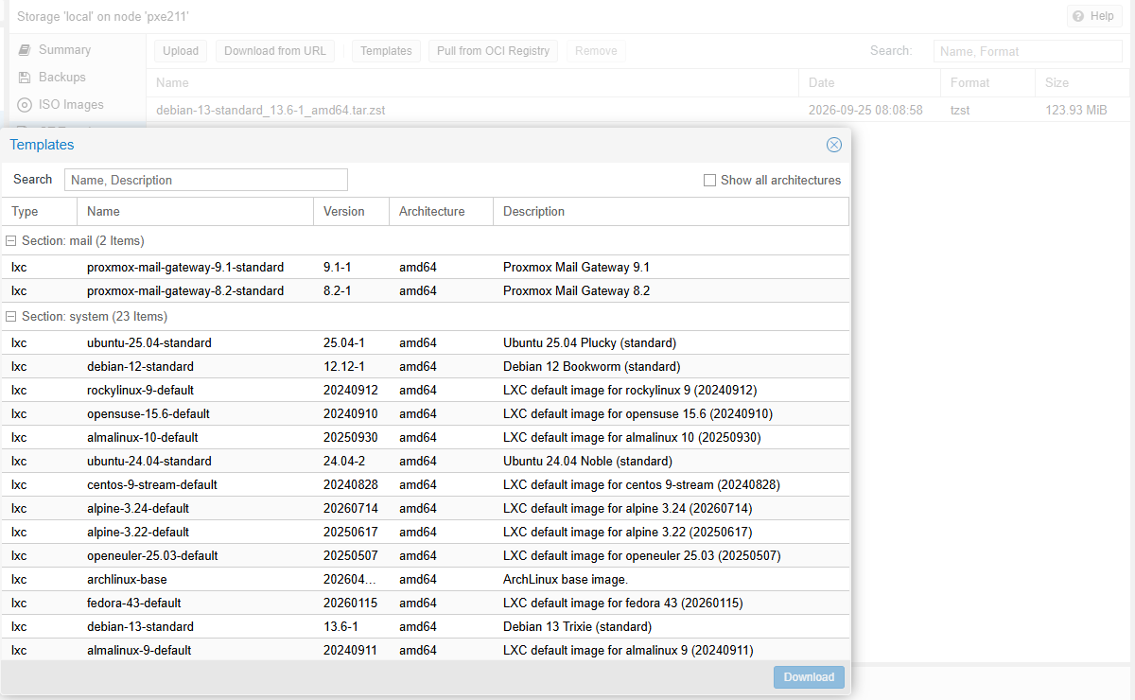Enable Show all architectures checkbox
Screen dimensions: 1135x700
point(709,180)
